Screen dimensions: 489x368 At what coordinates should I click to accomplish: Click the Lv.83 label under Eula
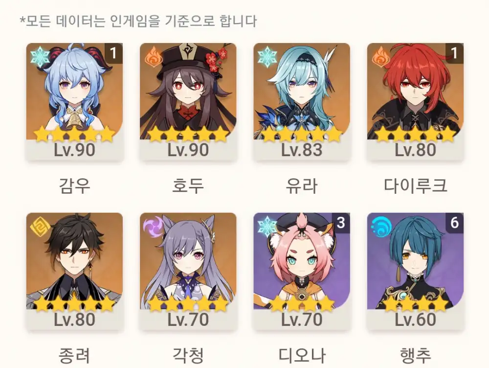pyautogui.click(x=302, y=150)
